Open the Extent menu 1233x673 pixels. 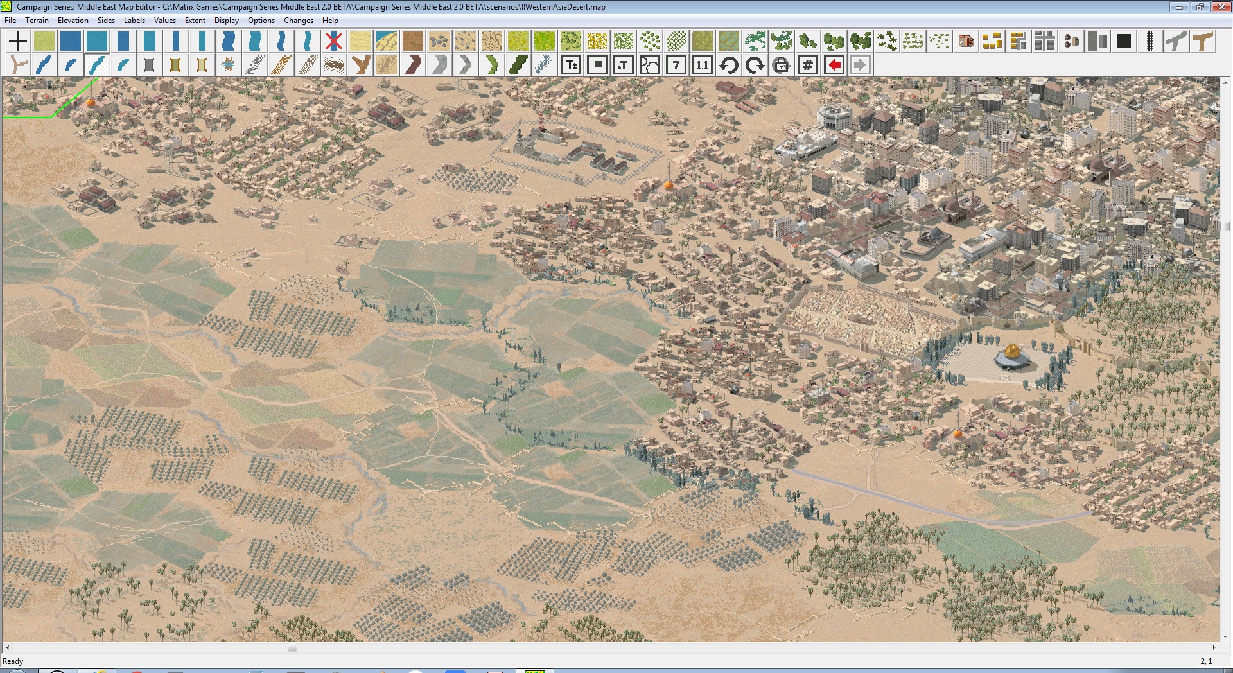(x=195, y=21)
